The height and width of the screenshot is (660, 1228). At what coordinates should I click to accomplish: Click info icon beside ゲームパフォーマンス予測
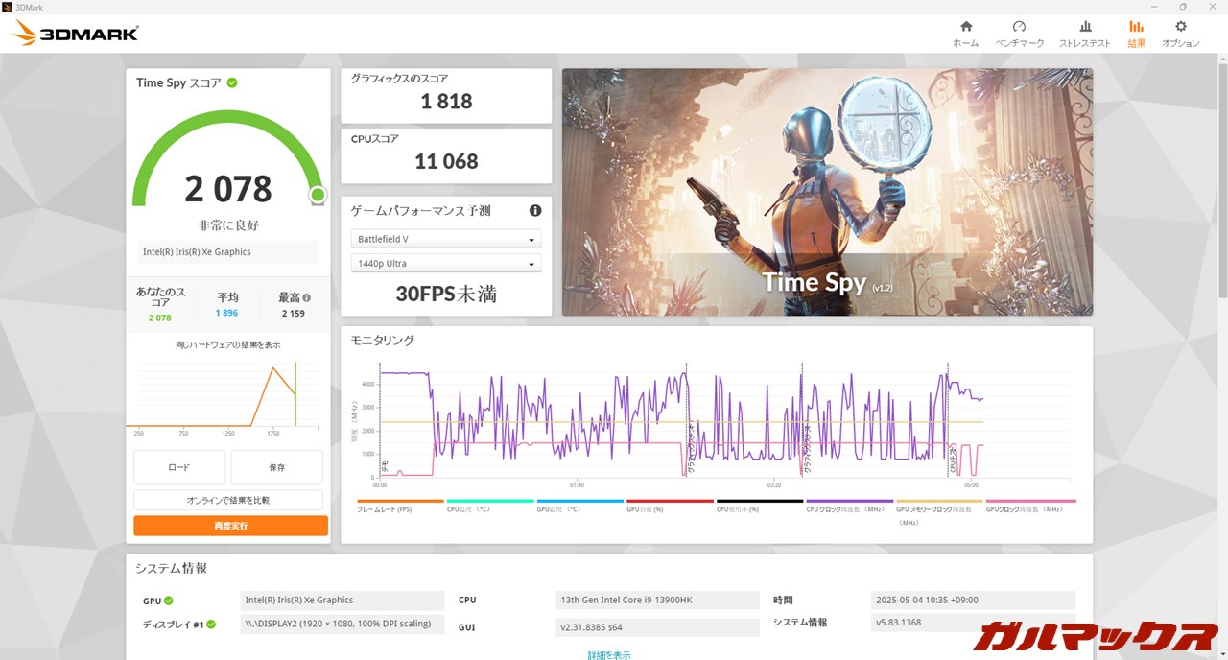(x=535, y=210)
